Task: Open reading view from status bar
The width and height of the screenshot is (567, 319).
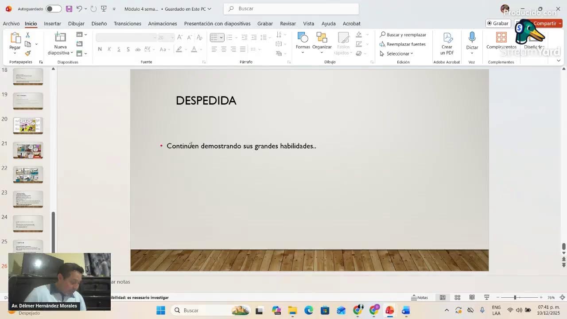Action: [x=472, y=297]
